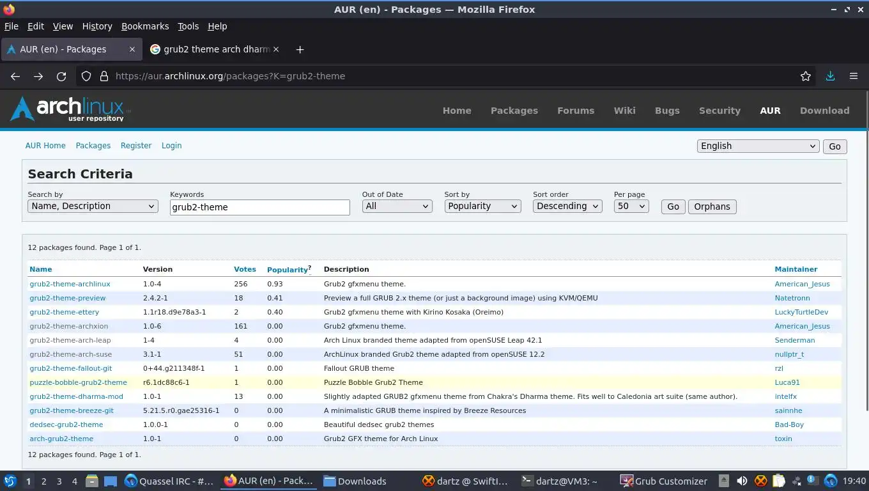The height and width of the screenshot is (491, 869).
Task: Open the Sort order Descending dropdown
Action: pos(567,206)
